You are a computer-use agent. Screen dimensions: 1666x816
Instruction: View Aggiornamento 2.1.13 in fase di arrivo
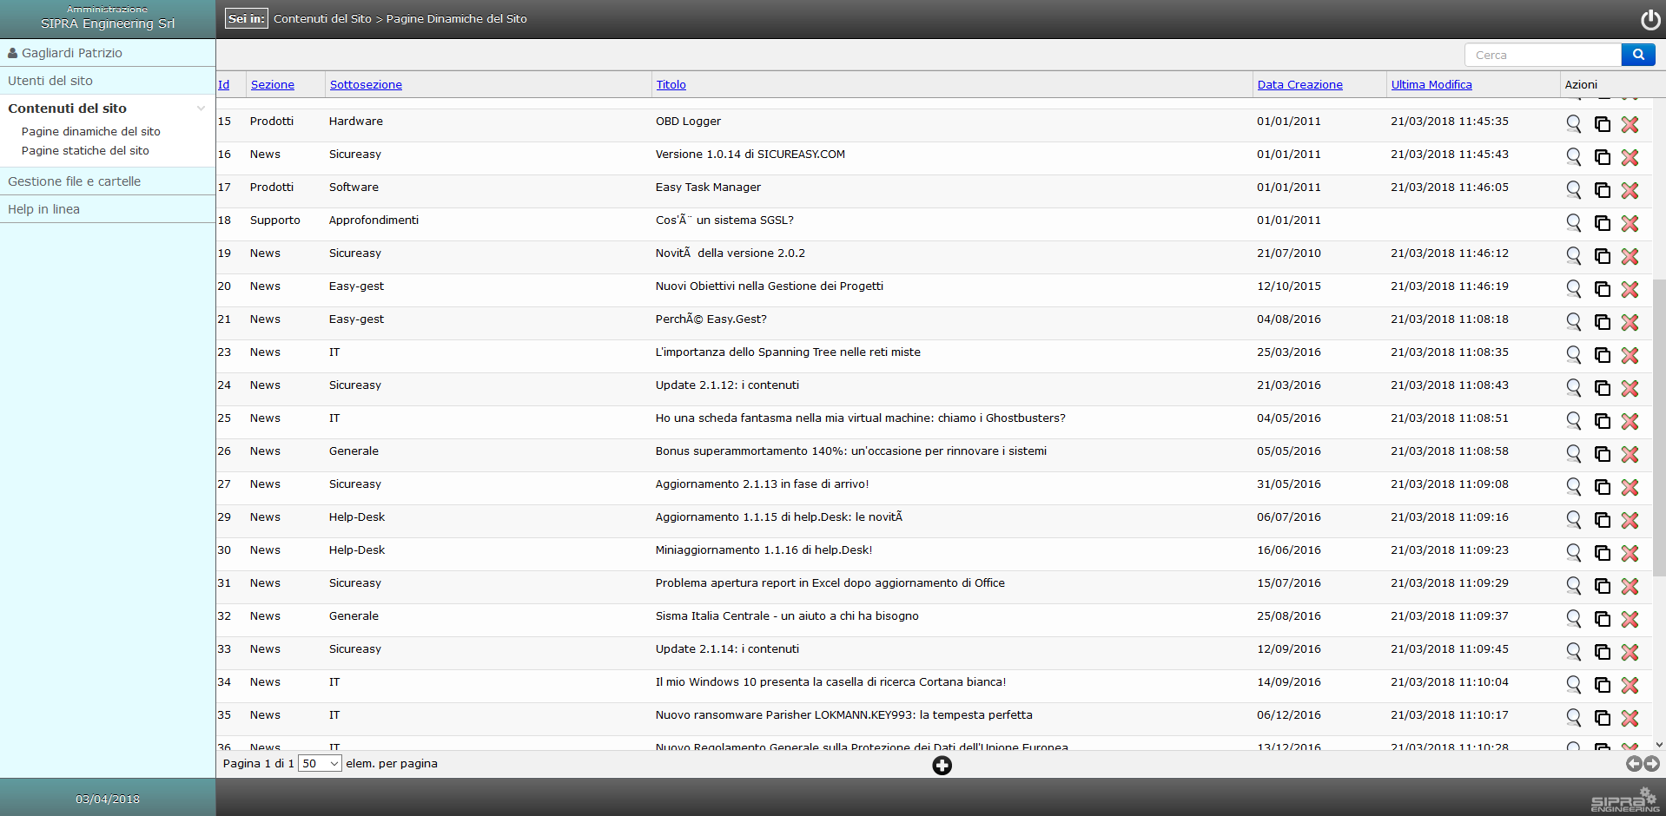click(1573, 486)
